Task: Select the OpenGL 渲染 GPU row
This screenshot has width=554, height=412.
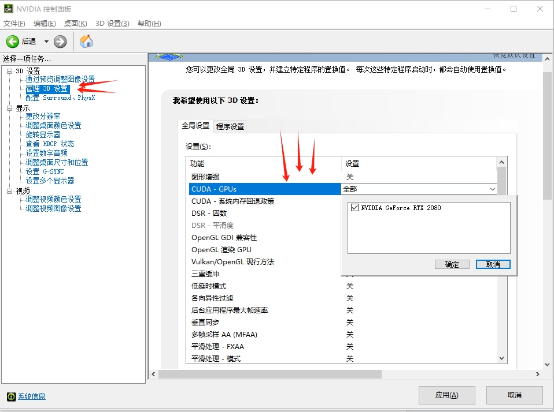Action: [x=265, y=249]
